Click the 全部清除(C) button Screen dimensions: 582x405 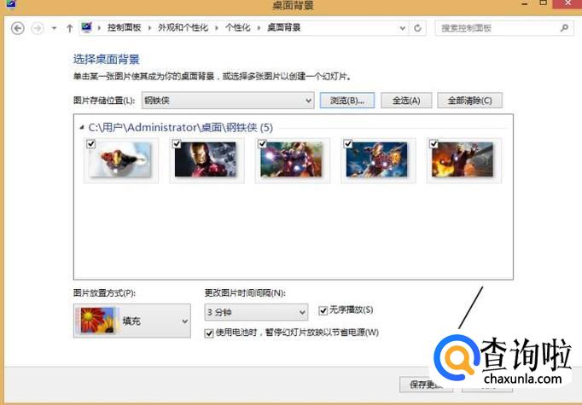[x=470, y=100]
